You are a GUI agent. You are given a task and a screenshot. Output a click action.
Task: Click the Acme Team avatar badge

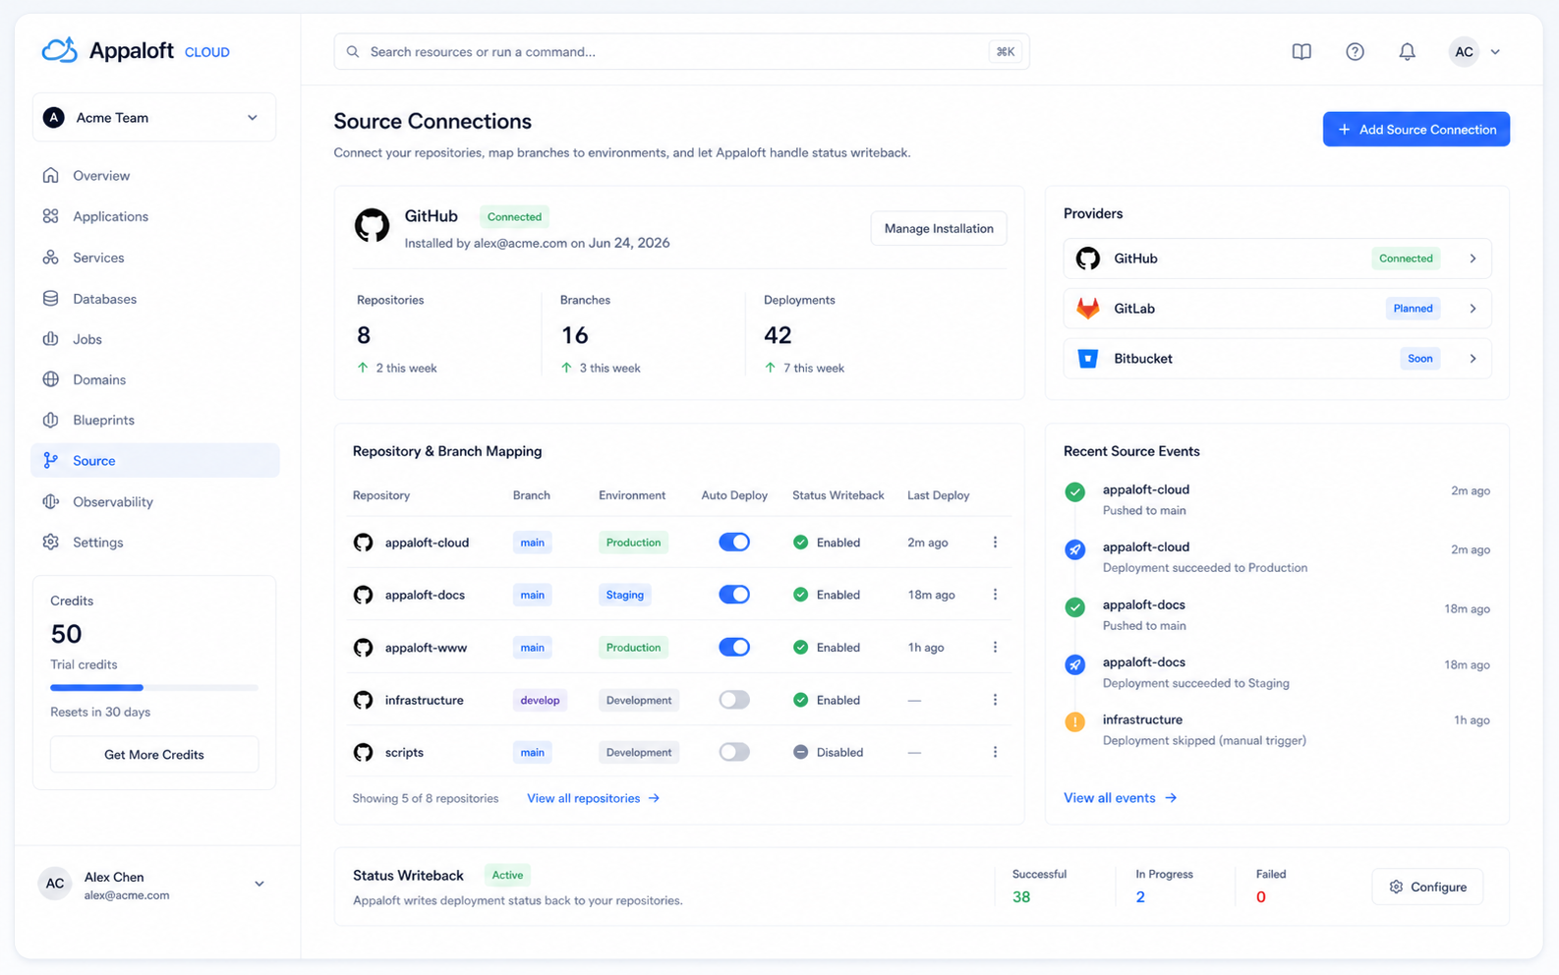point(54,118)
